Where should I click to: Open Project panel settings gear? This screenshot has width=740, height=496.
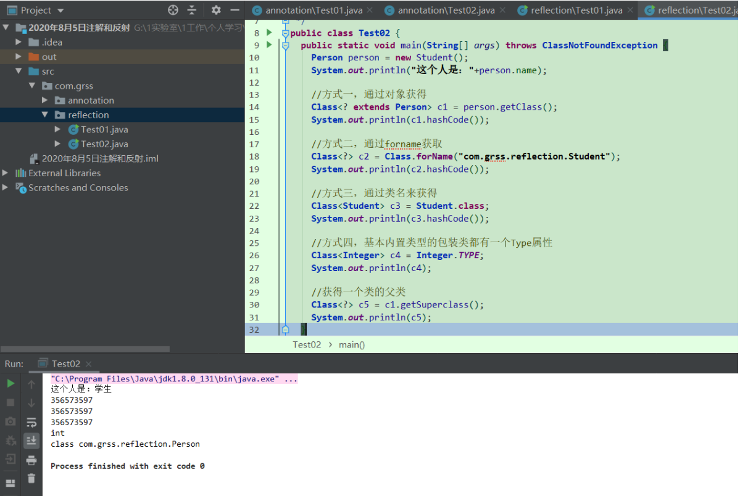tap(216, 10)
